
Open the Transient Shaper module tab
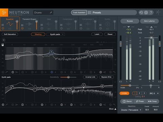(29, 24)
